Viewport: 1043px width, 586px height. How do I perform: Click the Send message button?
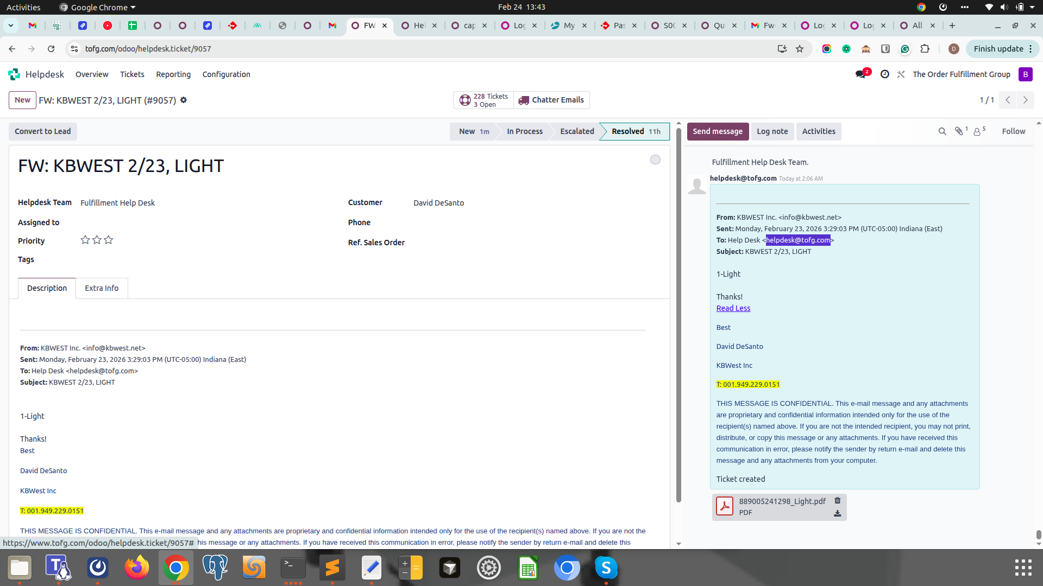717,131
